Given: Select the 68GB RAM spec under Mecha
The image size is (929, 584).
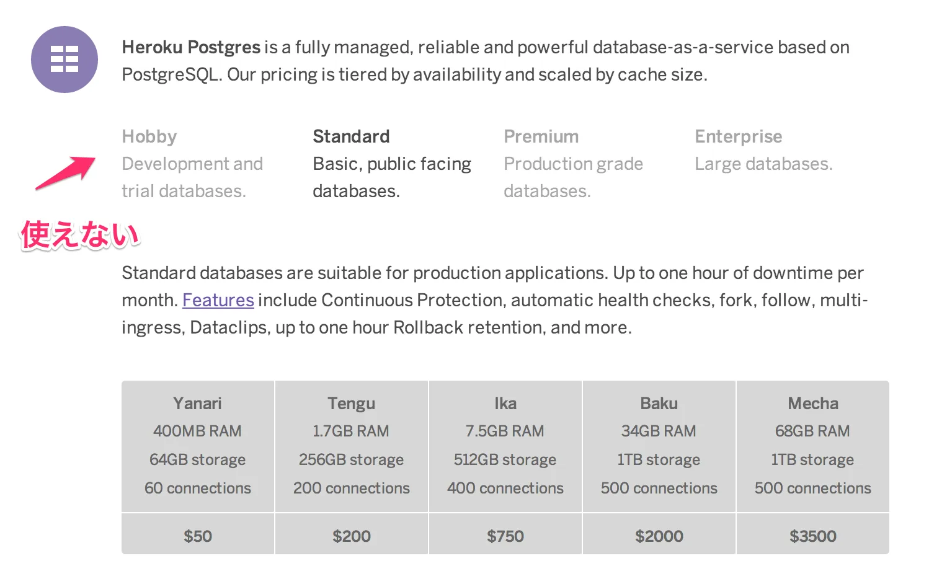Looking at the screenshot, I should (x=812, y=431).
